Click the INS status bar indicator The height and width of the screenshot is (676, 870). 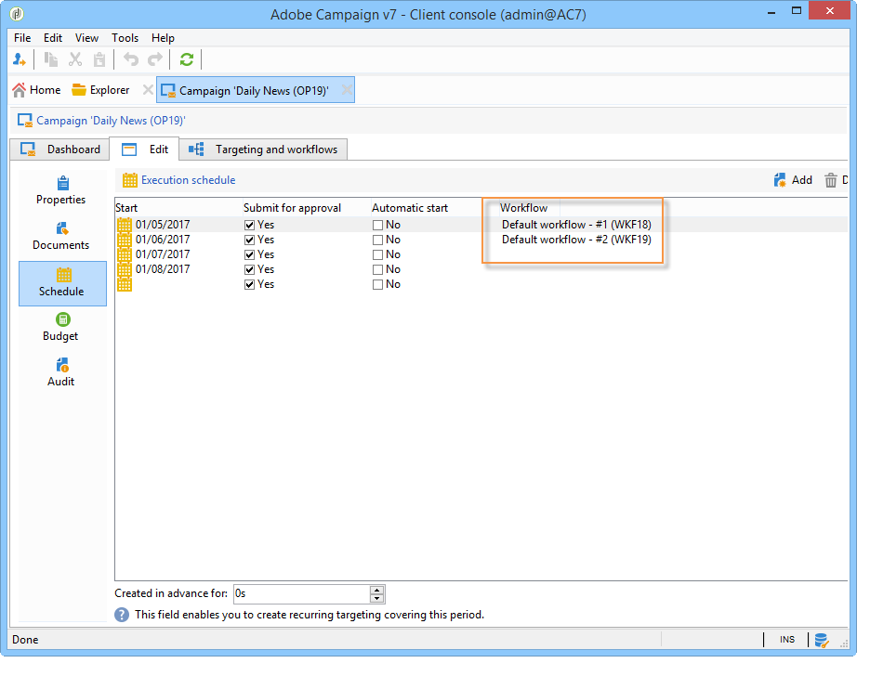click(786, 640)
